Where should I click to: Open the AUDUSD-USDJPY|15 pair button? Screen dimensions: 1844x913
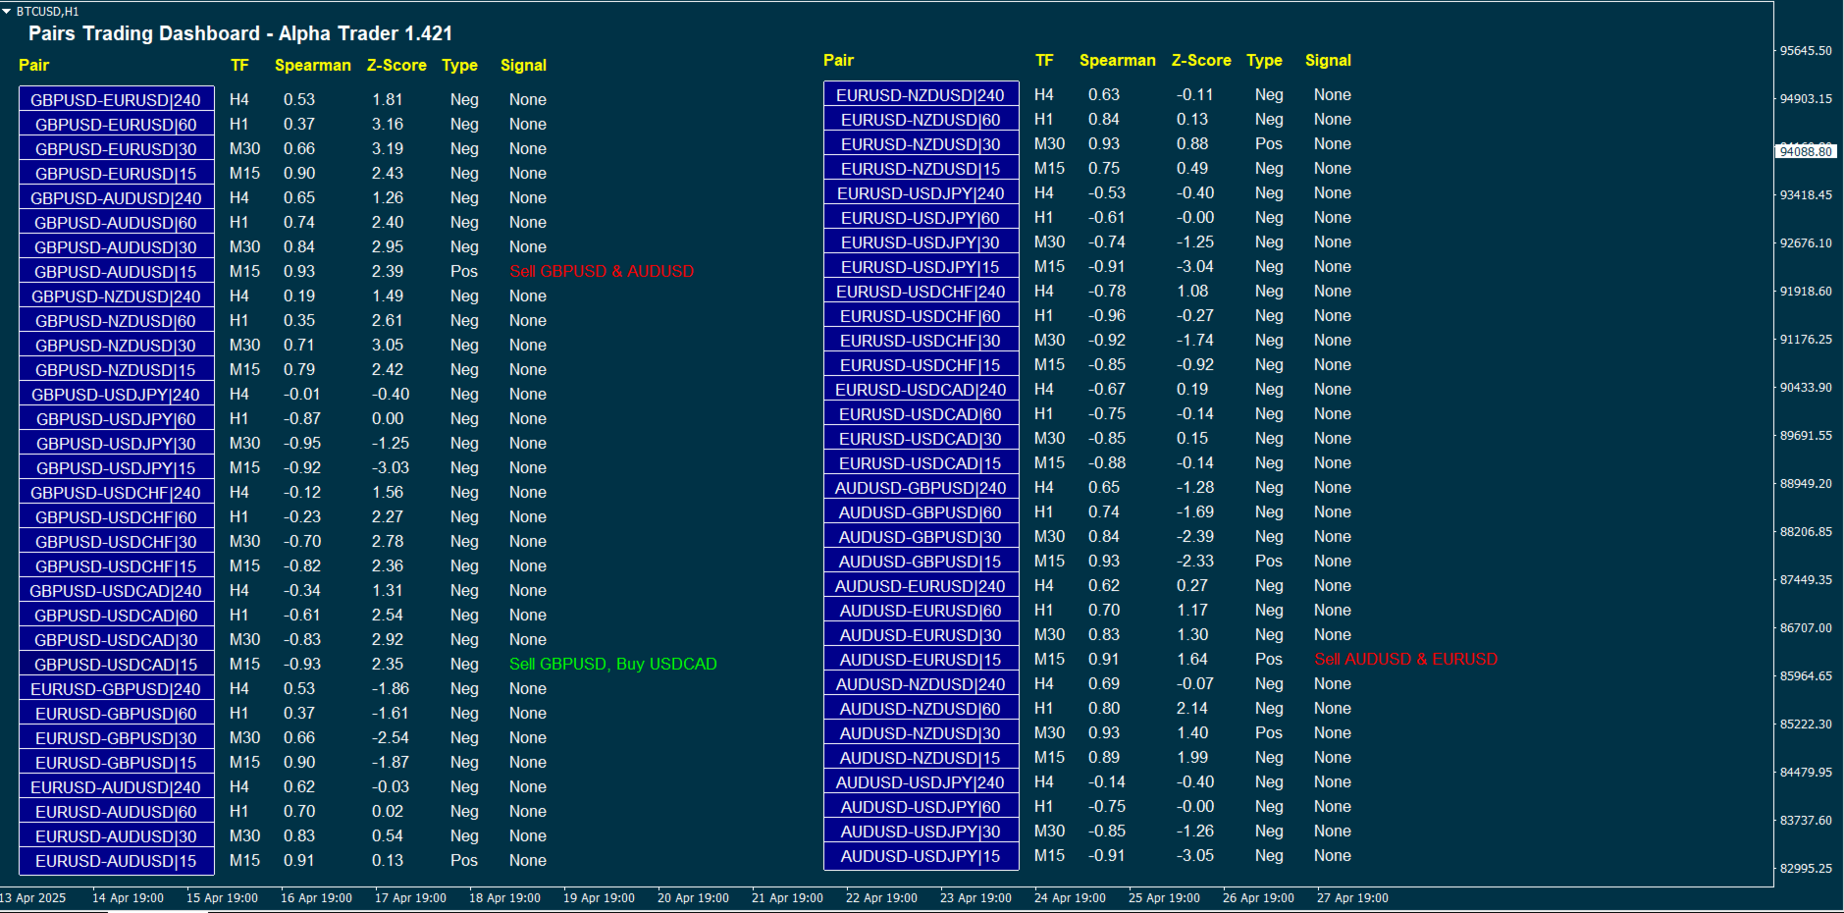(922, 856)
